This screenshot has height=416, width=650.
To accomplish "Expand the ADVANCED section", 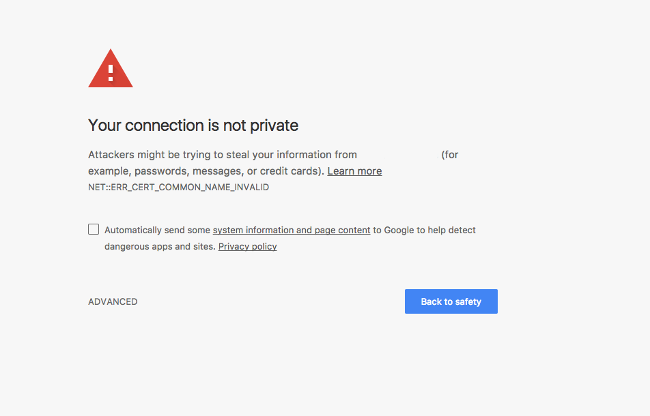I will click(113, 301).
